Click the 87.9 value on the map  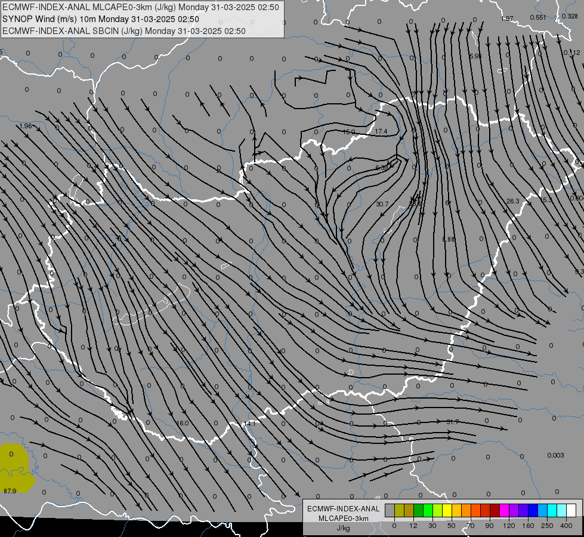[10, 491]
